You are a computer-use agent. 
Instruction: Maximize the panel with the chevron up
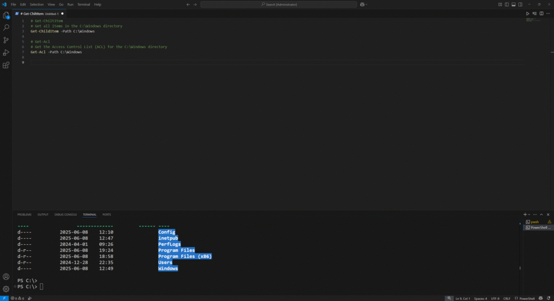tap(541, 215)
